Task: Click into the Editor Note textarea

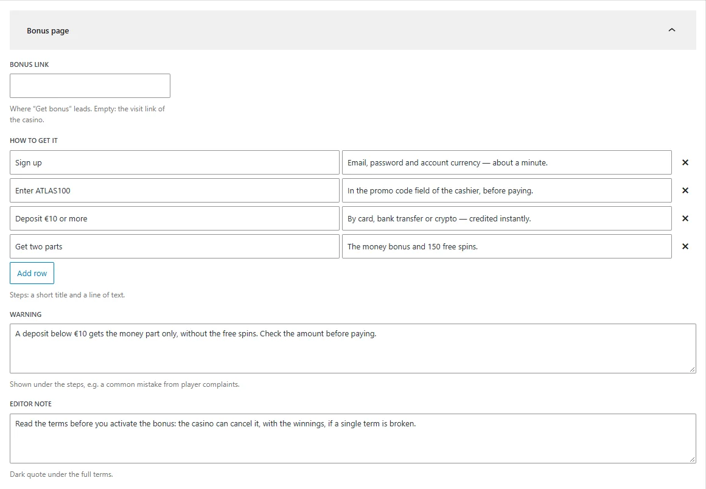Action: tap(353, 438)
